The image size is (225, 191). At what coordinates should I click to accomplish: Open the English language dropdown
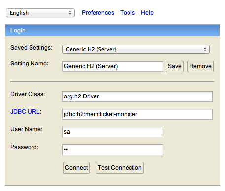click(x=40, y=13)
